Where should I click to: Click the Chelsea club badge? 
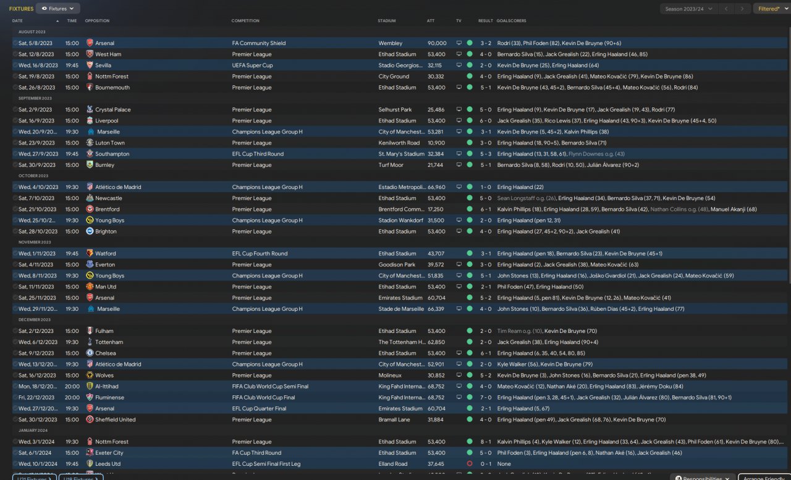click(x=90, y=353)
